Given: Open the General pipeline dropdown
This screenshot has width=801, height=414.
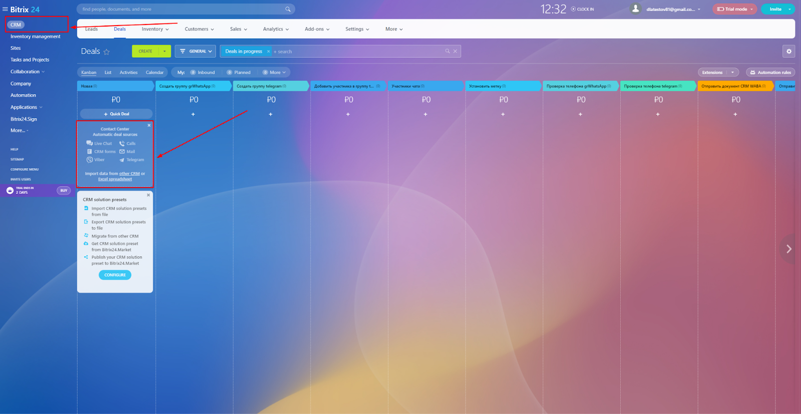Looking at the screenshot, I should click(x=195, y=51).
